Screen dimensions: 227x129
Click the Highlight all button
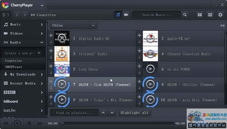[134, 113]
